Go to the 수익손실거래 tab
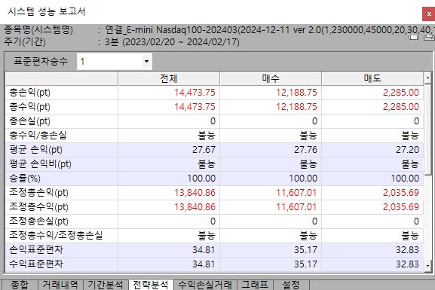This screenshot has height=290, width=435. coord(205,285)
